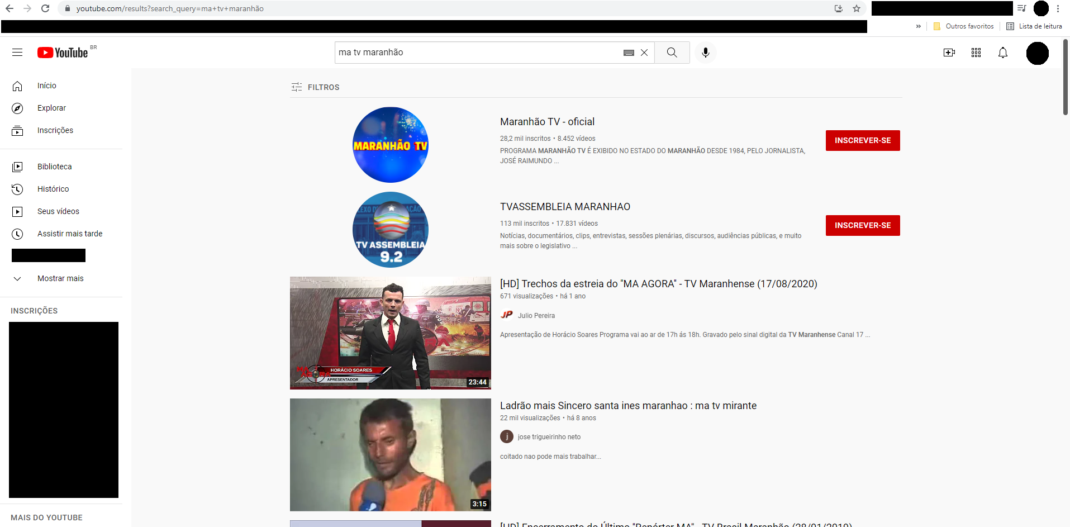The image size is (1070, 527).
Task: Click the round j channel avatar
Action: [x=507, y=436]
